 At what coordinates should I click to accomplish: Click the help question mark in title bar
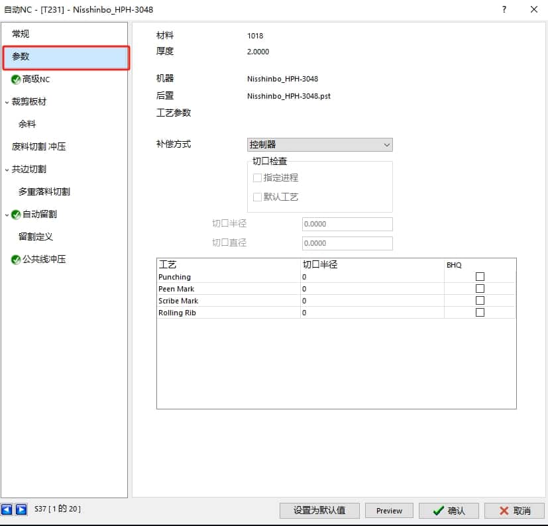(x=504, y=9)
